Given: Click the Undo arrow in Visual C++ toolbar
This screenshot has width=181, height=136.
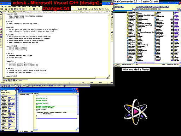Looking at the screenshot, I should point(26,9).
